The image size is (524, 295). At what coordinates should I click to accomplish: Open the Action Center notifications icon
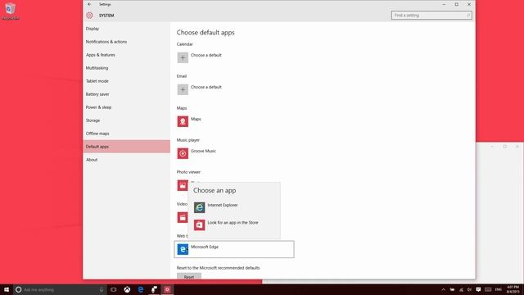(478, 289)
